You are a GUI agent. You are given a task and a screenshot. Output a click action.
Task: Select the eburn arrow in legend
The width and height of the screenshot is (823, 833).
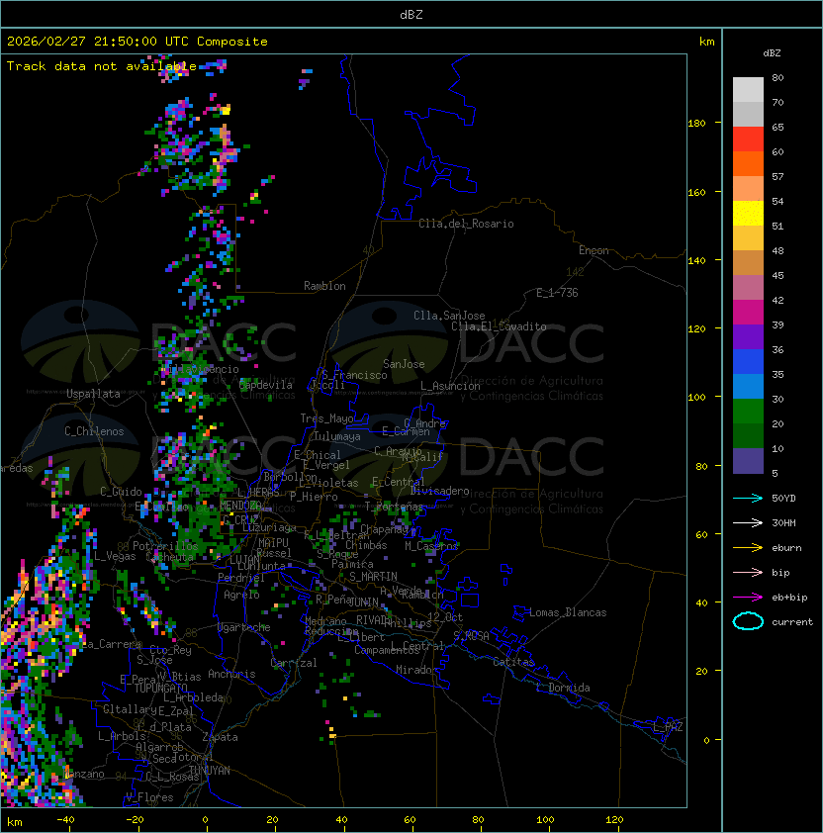pyautogui.click(x=748, y=548)
